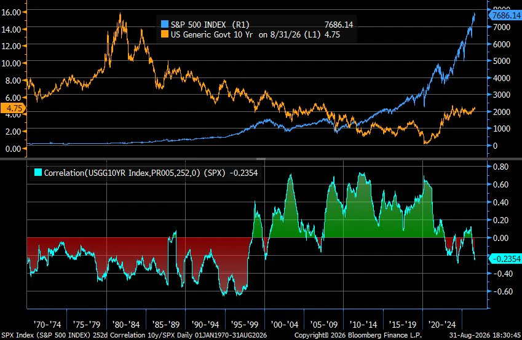522x340 pixels.
Task: Click the 0.40 correlation axis label
Action: click(500, 202)
